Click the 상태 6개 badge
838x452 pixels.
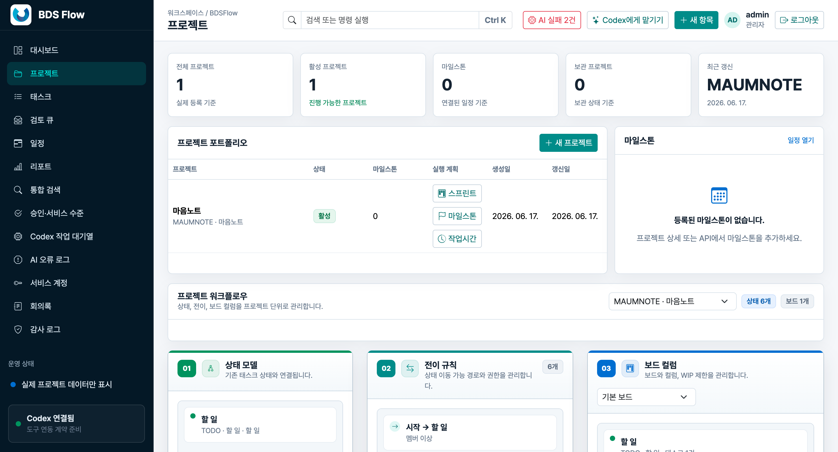tap(758, 301)
